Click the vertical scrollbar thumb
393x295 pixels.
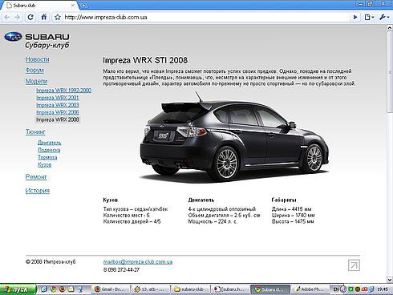click(390, 72)
